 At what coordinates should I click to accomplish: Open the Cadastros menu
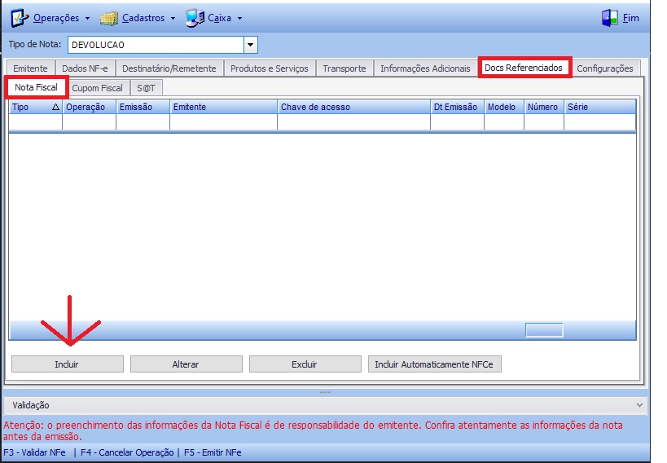click(x=143, y=18)
